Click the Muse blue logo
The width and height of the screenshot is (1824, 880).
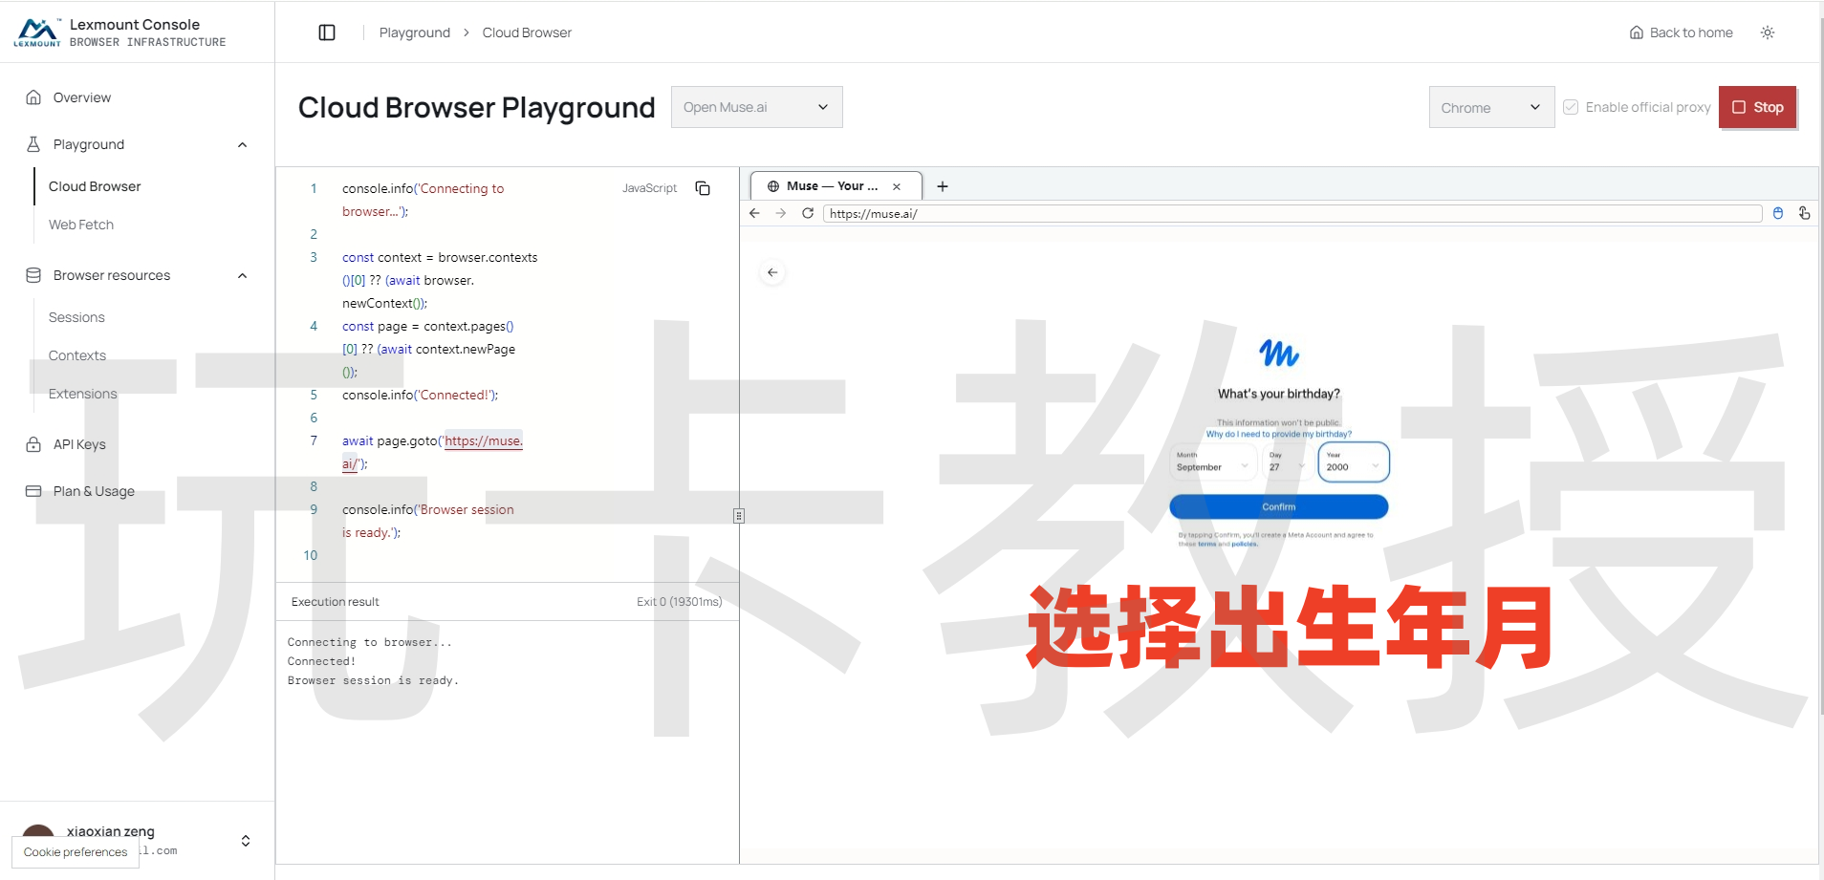point(1279,354)
